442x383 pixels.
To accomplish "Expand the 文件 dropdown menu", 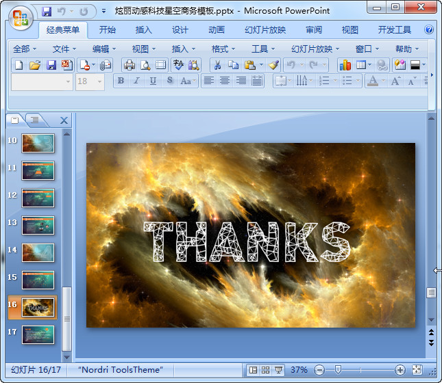I will click(64, 49).
